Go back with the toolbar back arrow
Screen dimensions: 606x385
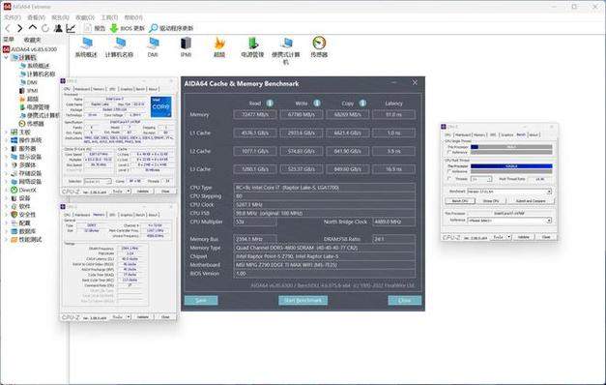point(8,28)
